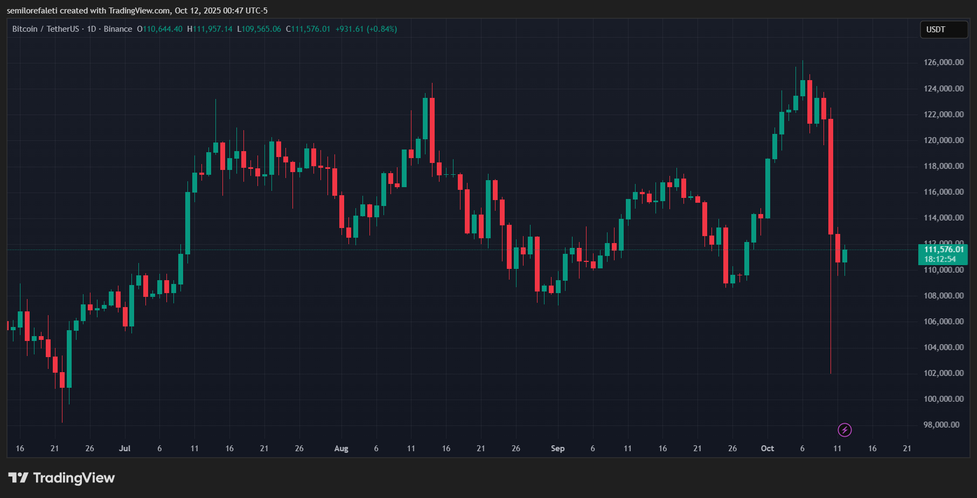Click the bar countdown timer 18:12:54
977x498 pixels.
coord(940,259)
